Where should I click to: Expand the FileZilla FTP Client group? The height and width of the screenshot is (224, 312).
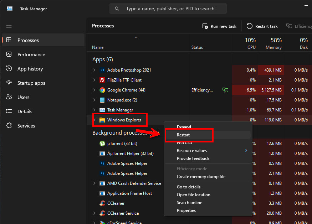point(94,80)
